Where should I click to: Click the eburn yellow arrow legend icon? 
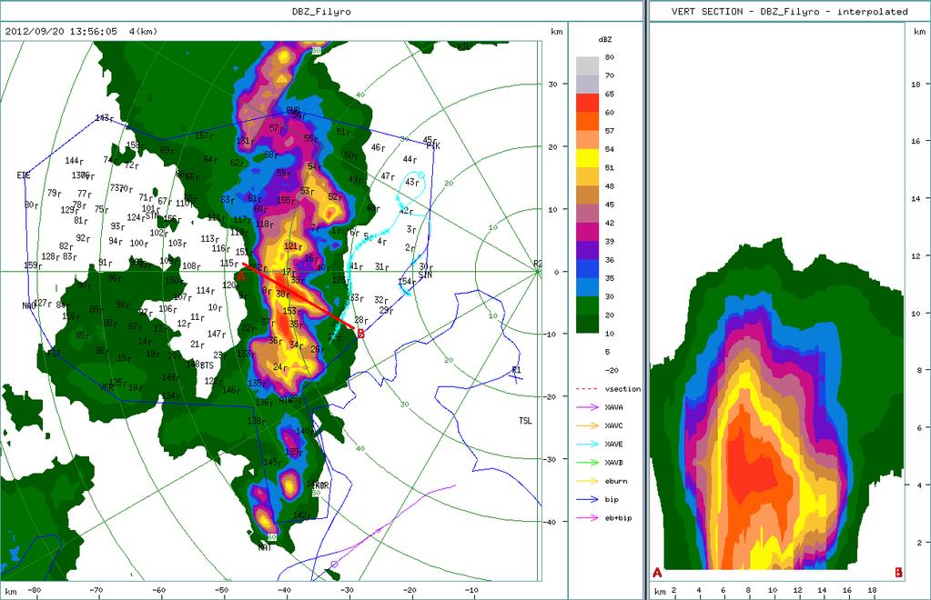tap(587, 481)
